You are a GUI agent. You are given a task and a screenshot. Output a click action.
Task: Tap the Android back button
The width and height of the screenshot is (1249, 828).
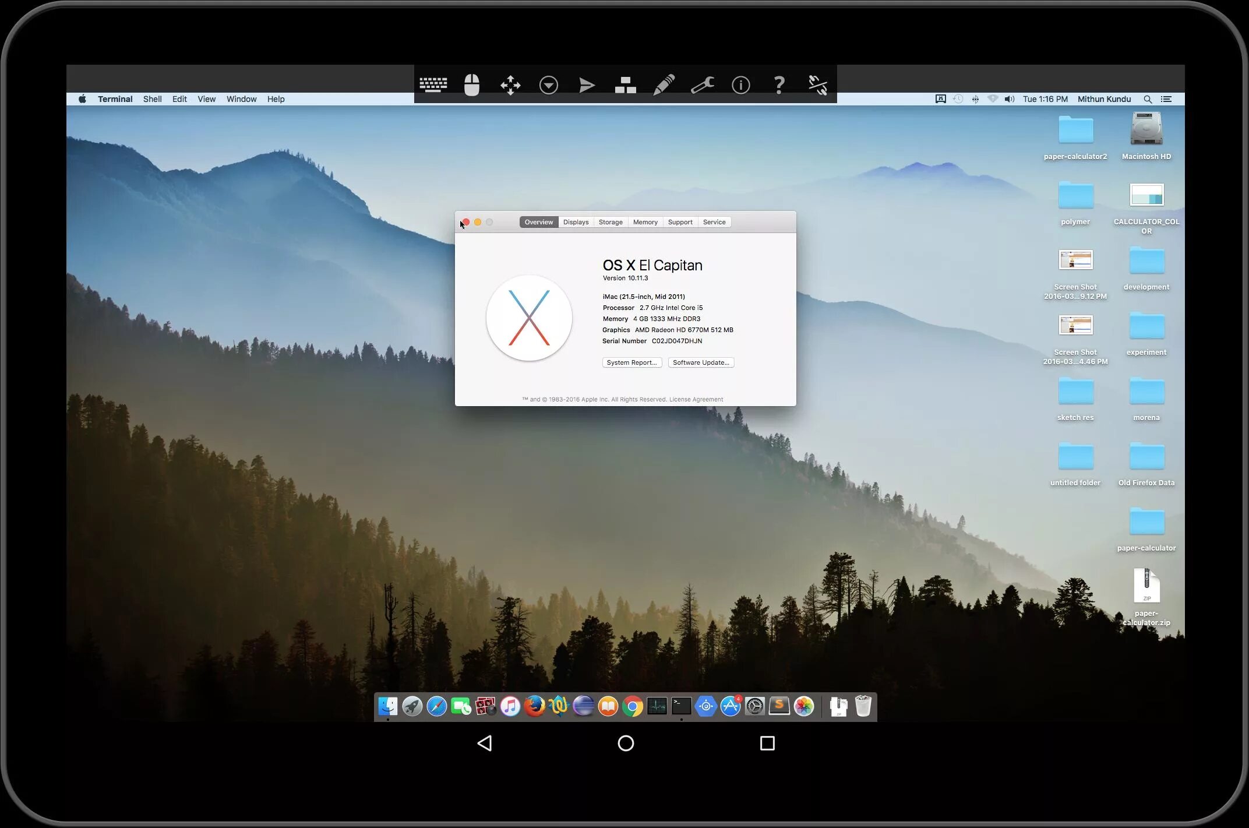(x=485, y=743)
